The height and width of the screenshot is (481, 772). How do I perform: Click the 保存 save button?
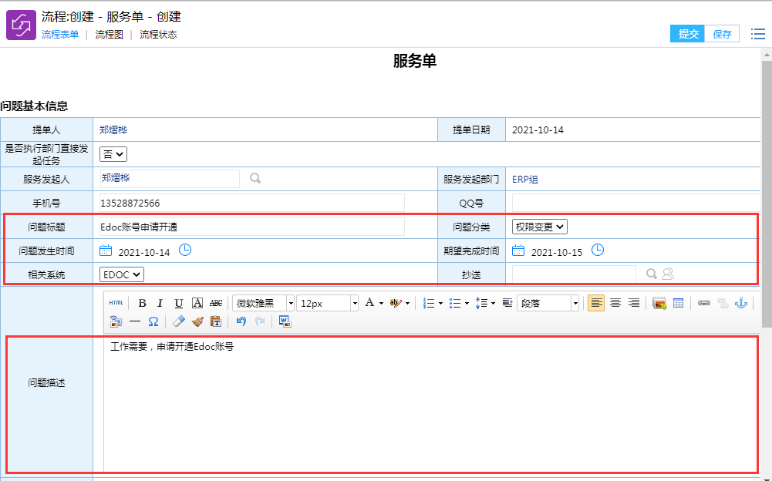click(722, 34)
